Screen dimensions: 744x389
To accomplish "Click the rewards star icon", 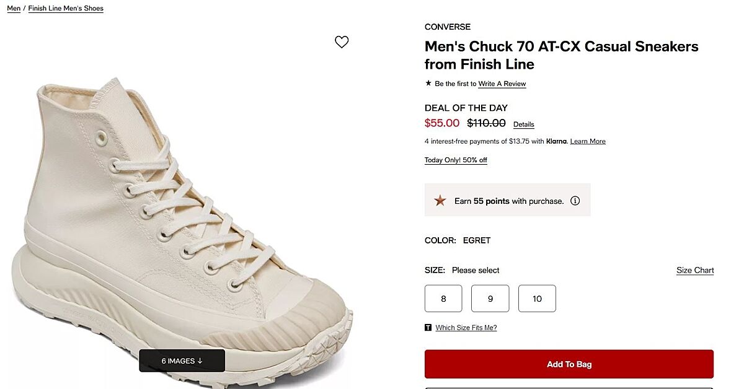I will (440, 201).
